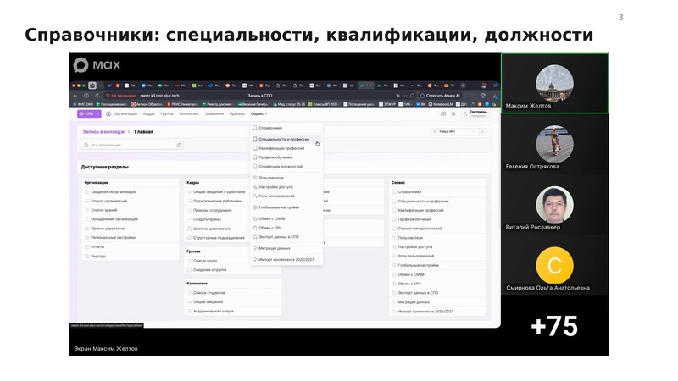678x381 pixels.
Task: Open the Организации navigation item
Action: tap(125, 114)
